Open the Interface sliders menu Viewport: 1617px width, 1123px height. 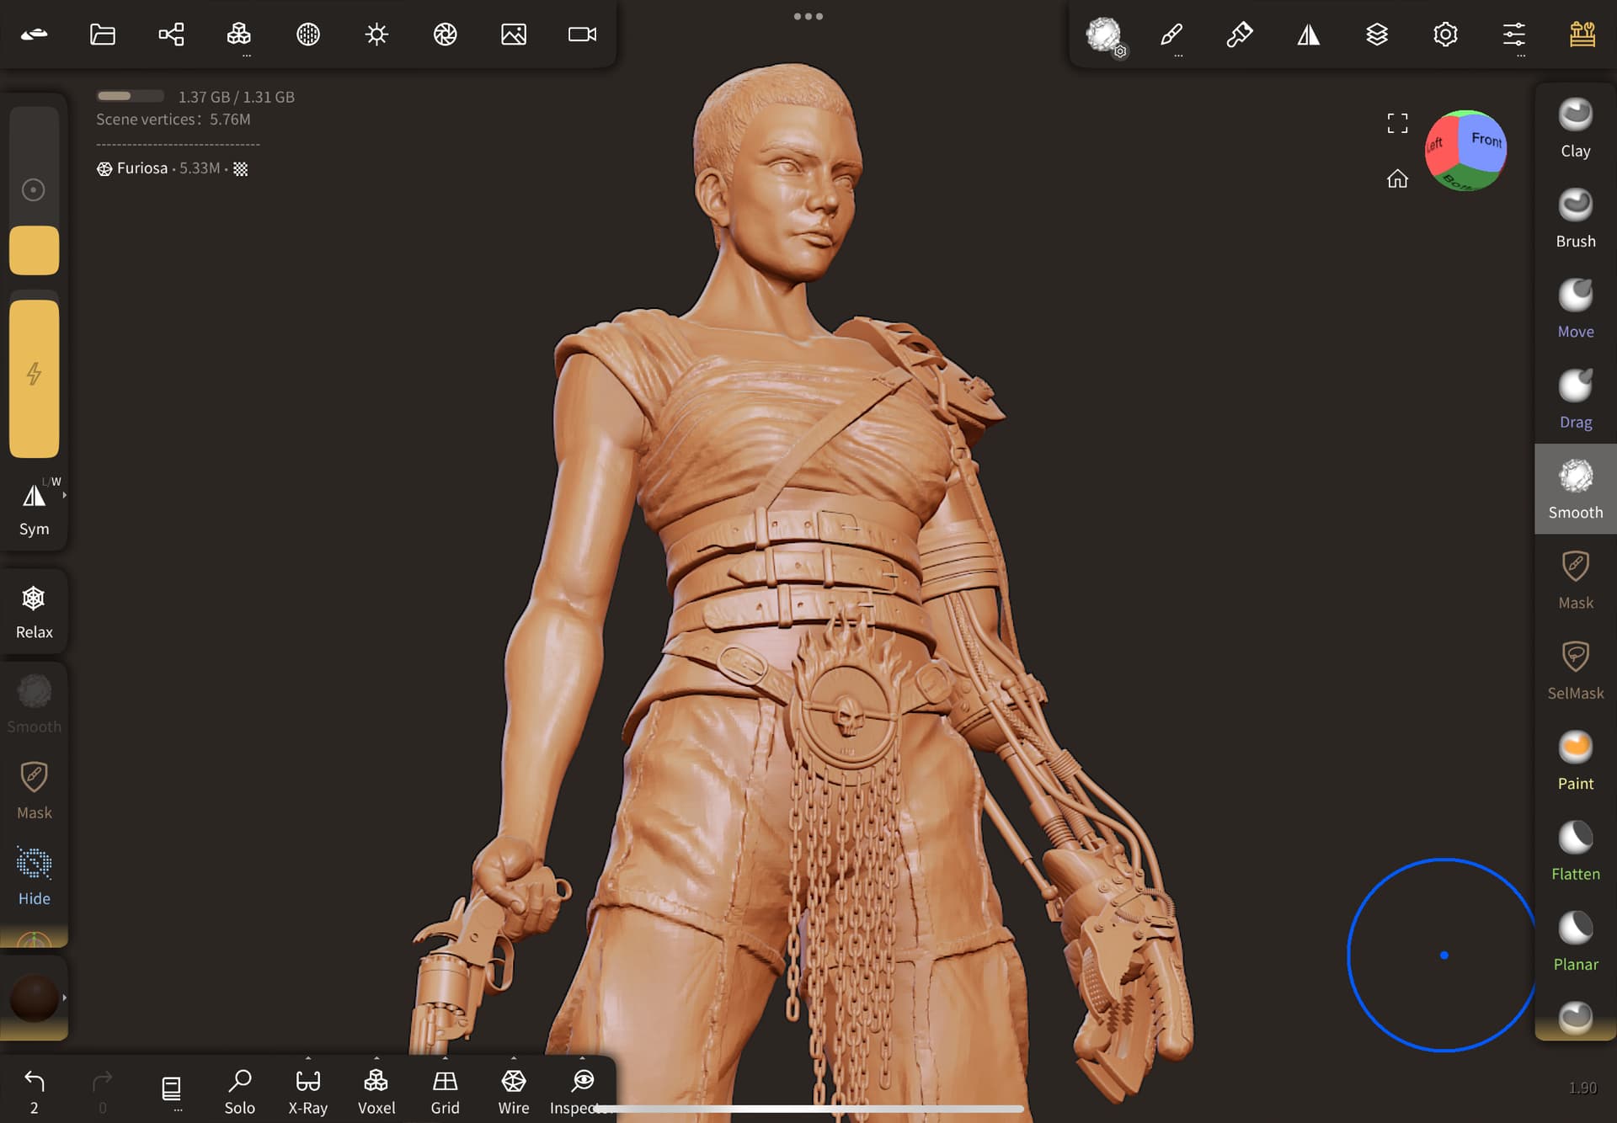1514,35
